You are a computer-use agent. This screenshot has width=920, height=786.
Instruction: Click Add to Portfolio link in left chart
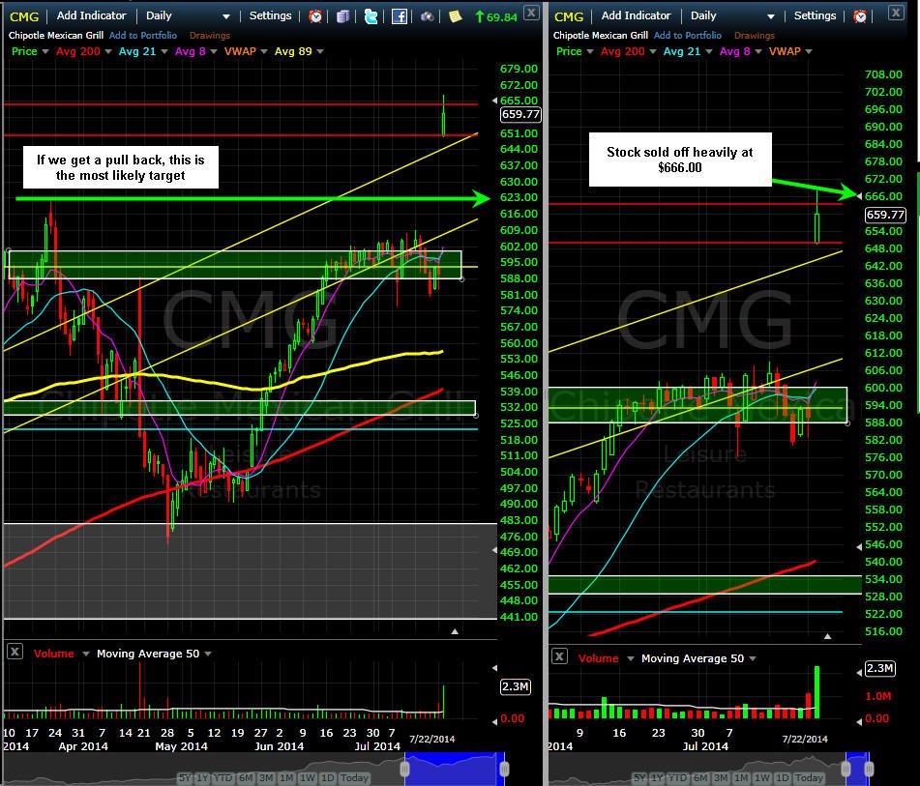click(x=142, y=35)
